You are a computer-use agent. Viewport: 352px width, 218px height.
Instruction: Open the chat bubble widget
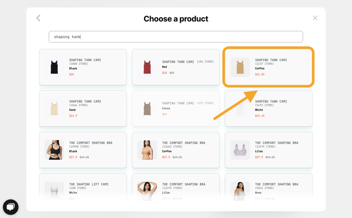tap(10, 207)
